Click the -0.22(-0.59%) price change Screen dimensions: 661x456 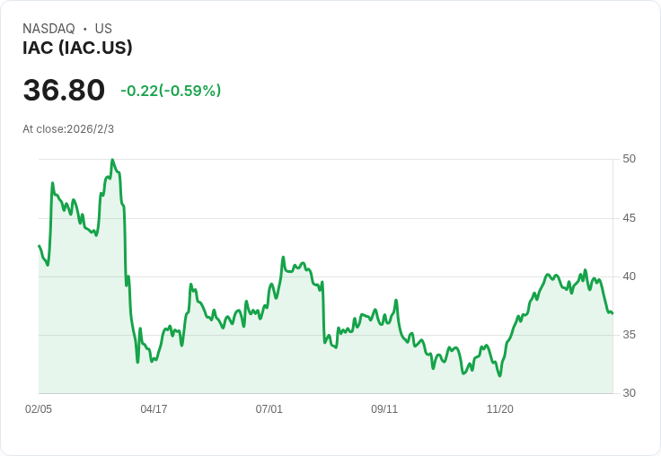pyautogui.click(x=171, y=91)
